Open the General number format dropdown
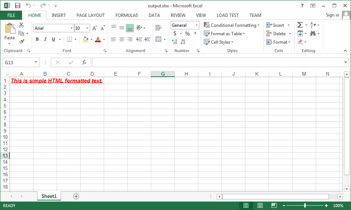 196,25
